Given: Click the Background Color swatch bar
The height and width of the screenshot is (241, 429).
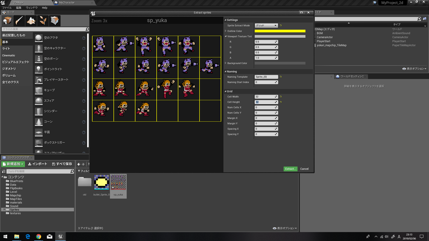Looking at the screenshot, I should tap(280, 63).
